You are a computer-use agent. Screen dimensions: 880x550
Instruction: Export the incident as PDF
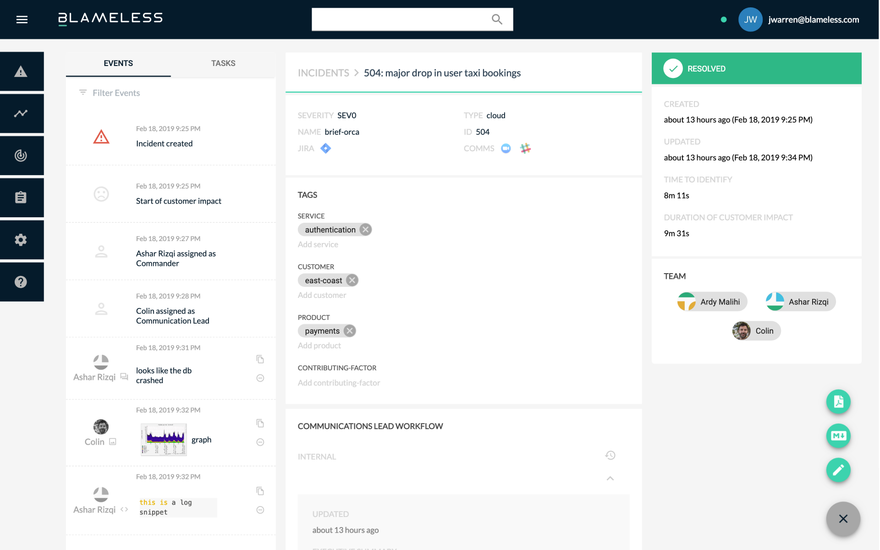click(x=838, y=401)
